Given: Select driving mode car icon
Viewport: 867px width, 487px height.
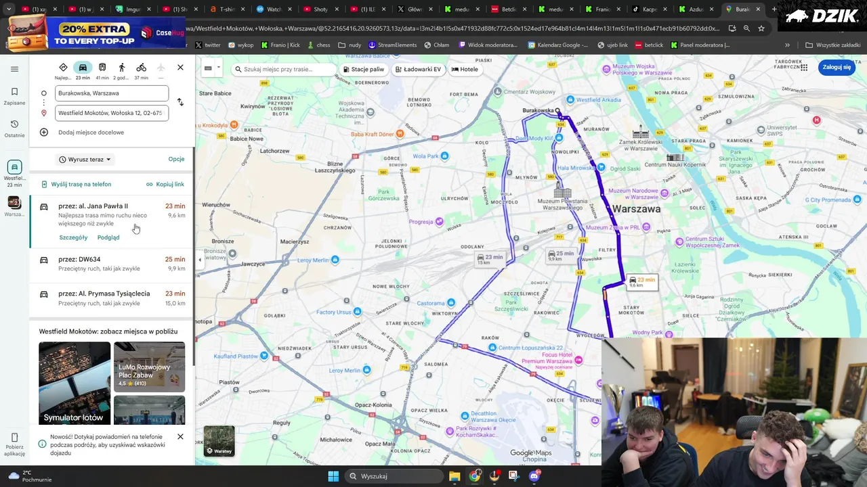Looking at the screenshot, I should click(x=83, y=68).
